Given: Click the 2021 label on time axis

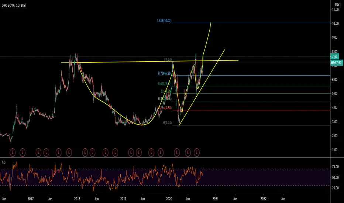Looking at the screenshot, I should (x=216, y=199).
